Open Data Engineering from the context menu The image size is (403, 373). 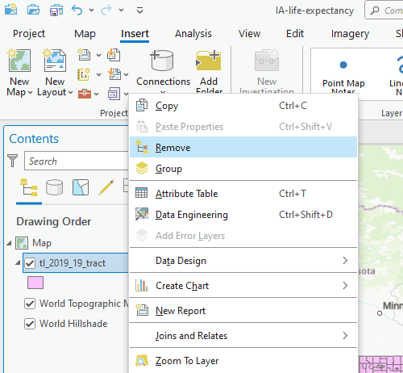point(243,215)
